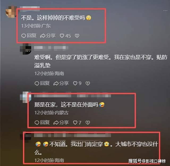170x166 pixels.
Task: Share the Inner Mongolia reply
Action: [61, 122]
